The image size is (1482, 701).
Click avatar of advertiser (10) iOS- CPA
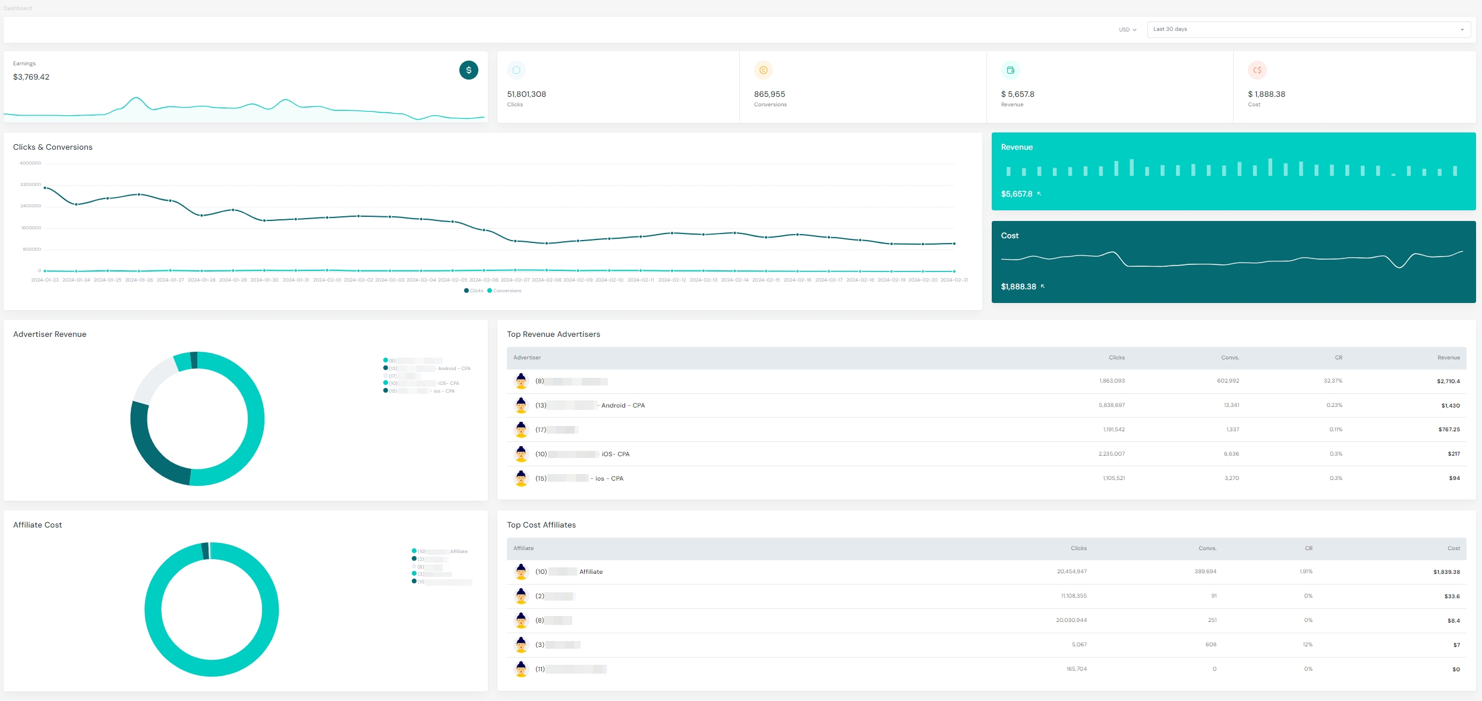521,454
